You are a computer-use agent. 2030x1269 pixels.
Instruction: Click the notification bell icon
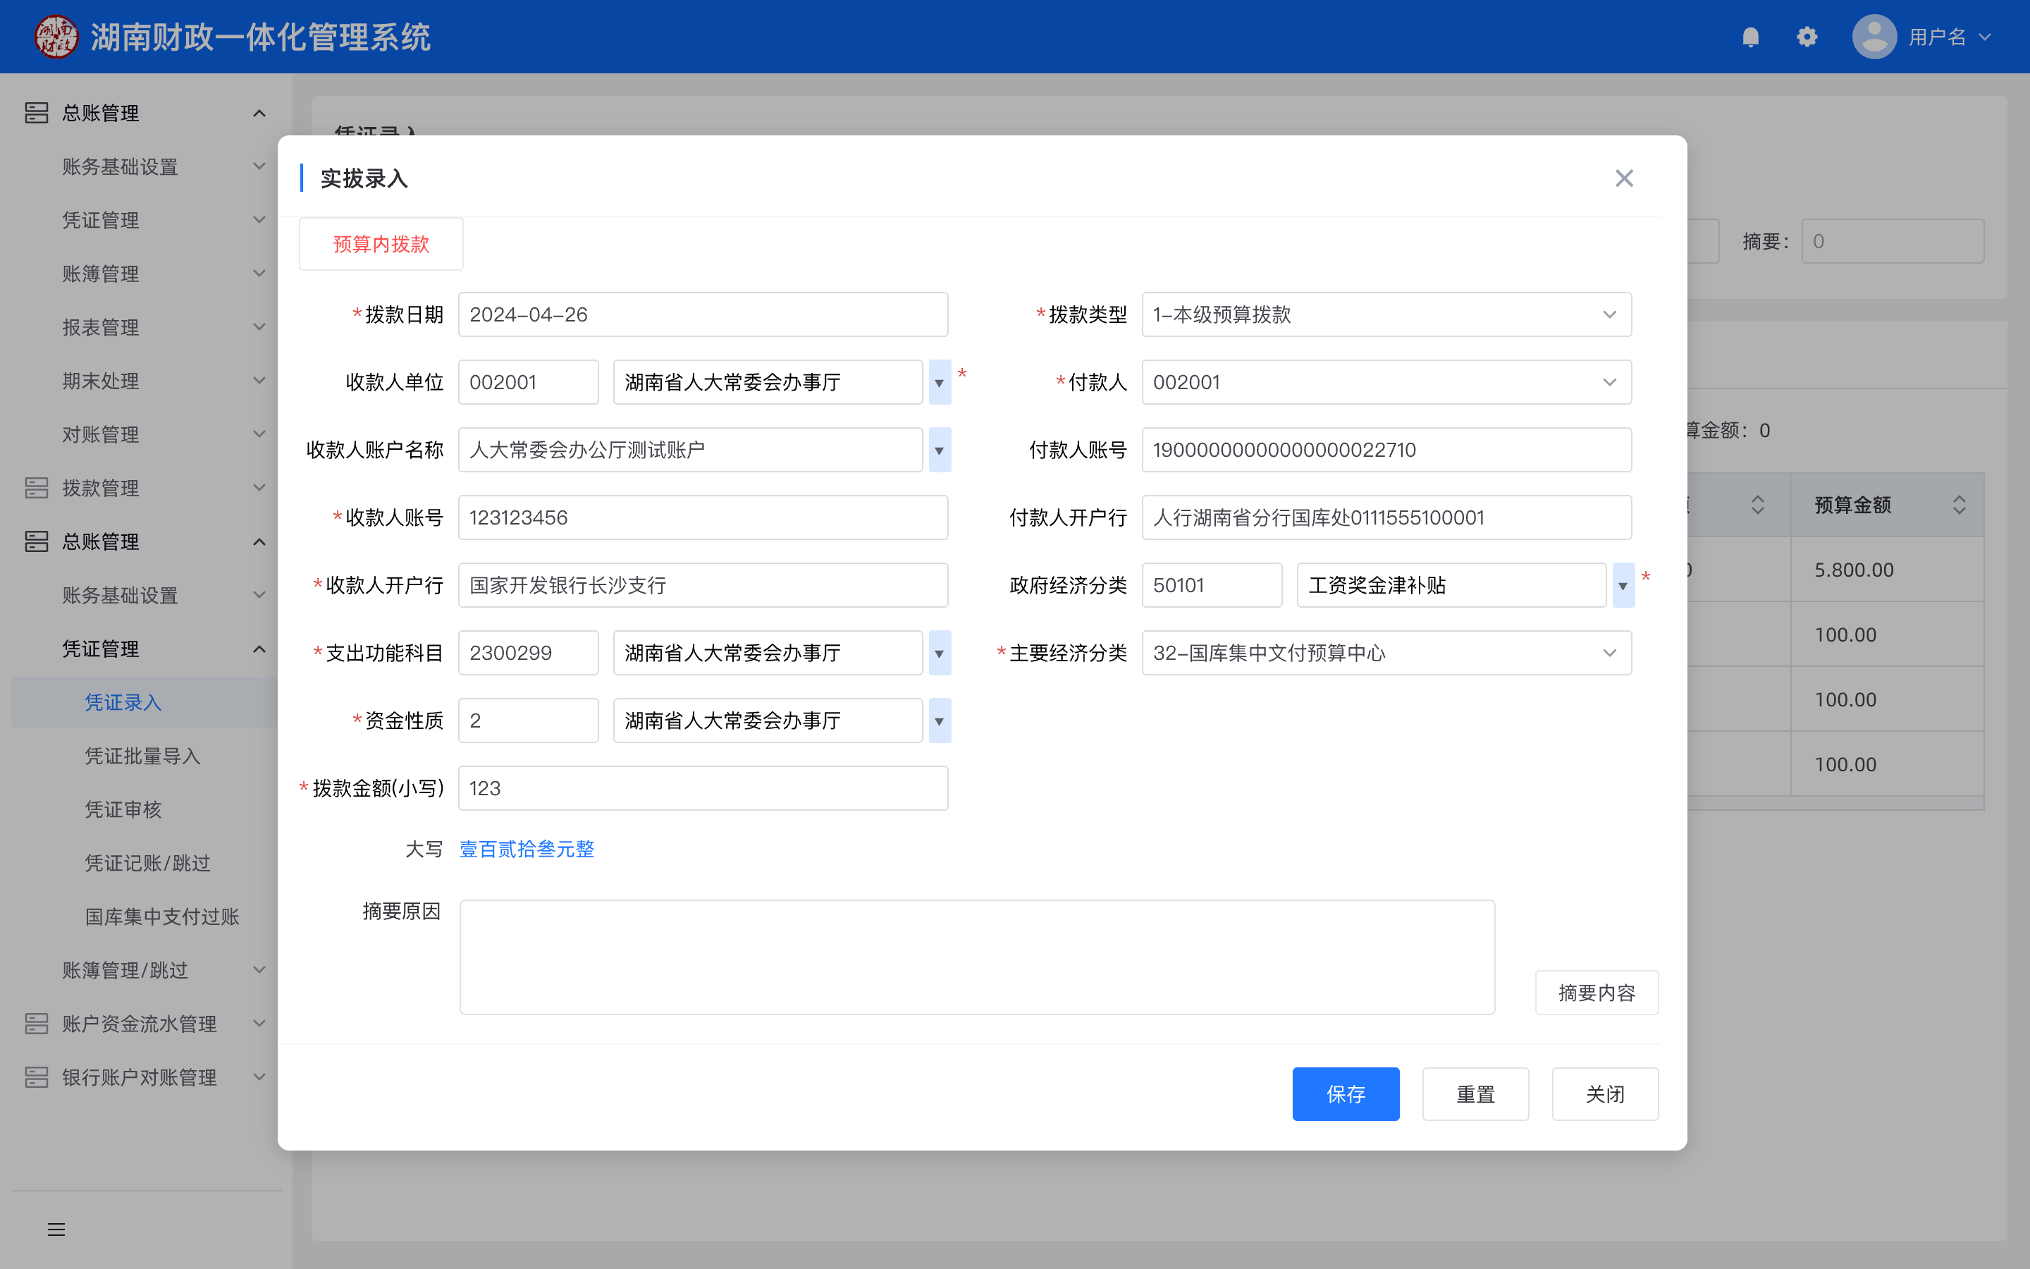pos(1750,37)
